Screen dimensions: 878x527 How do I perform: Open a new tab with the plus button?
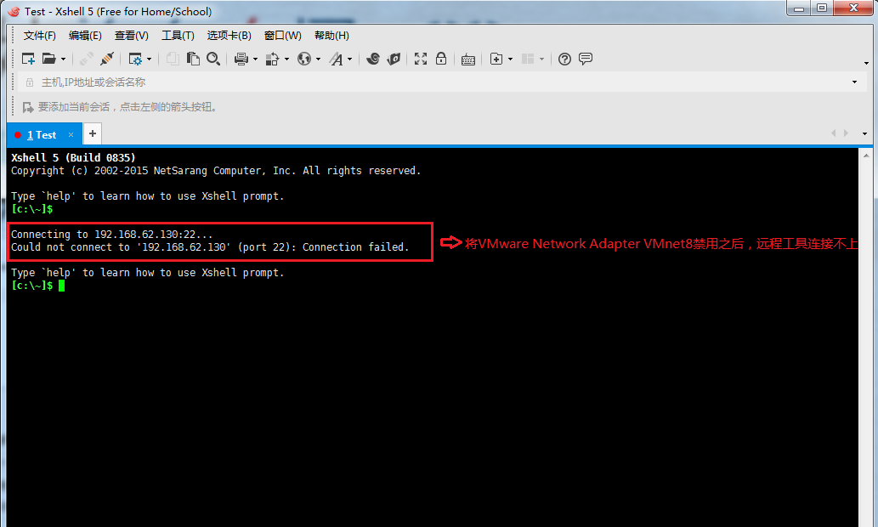pos(92,133)
